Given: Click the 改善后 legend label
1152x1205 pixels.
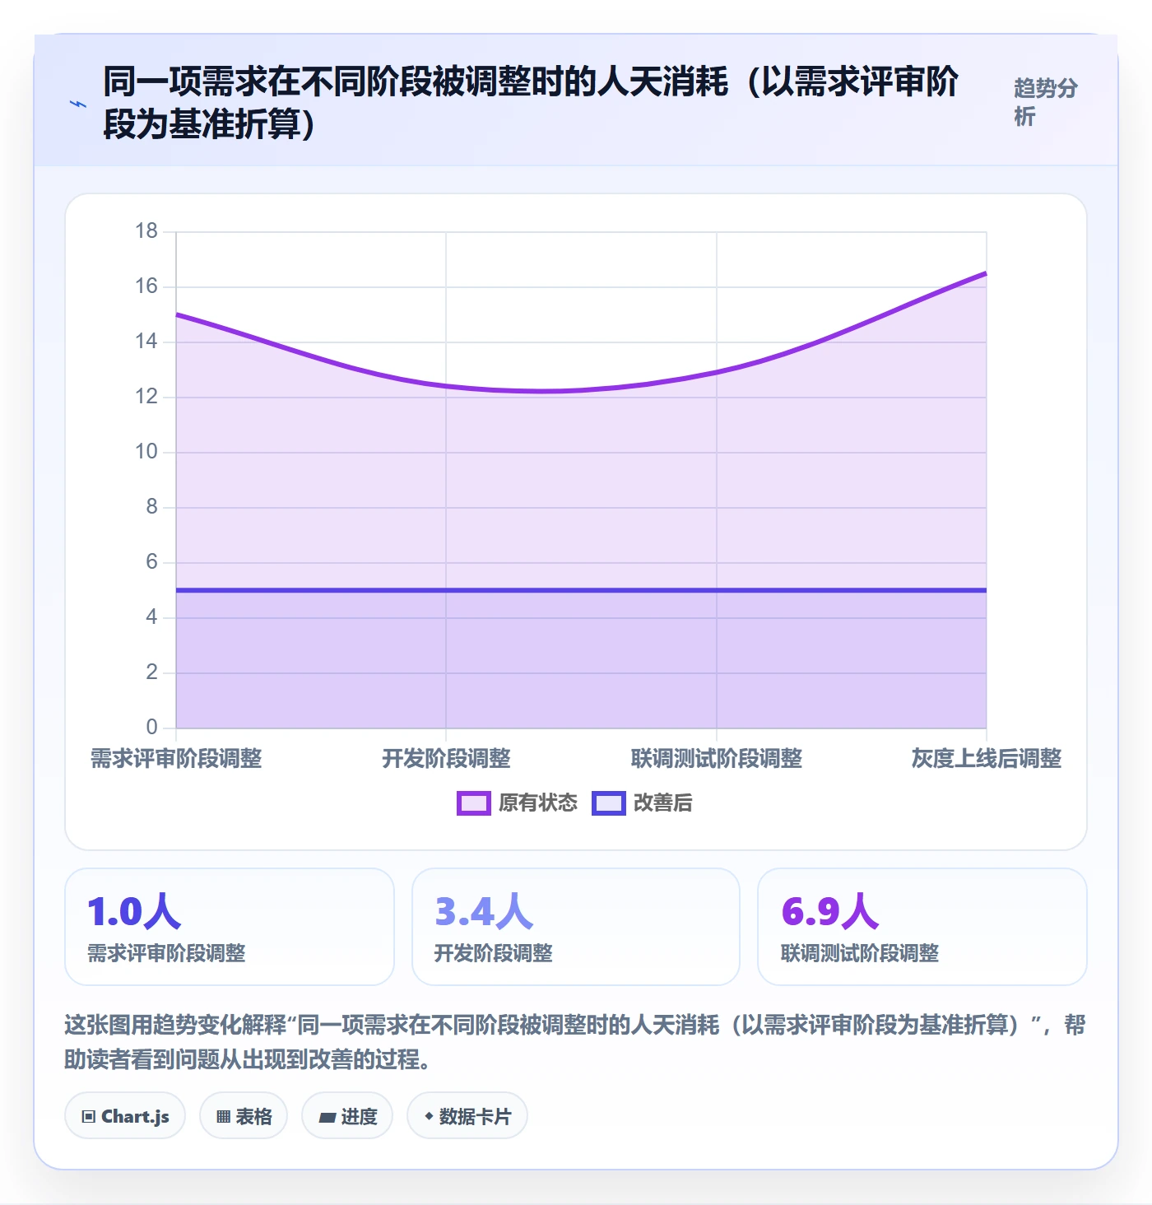Looking at the screenshot, I should [663, 803].
